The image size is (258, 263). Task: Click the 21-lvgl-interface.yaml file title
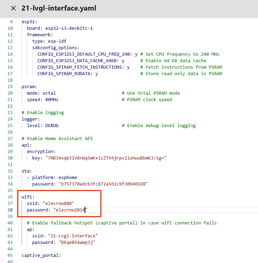click(59, 9)
